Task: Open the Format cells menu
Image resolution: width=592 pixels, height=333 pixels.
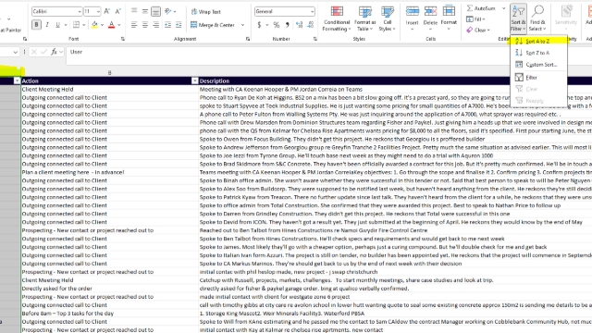Action: tap(449, 18)
